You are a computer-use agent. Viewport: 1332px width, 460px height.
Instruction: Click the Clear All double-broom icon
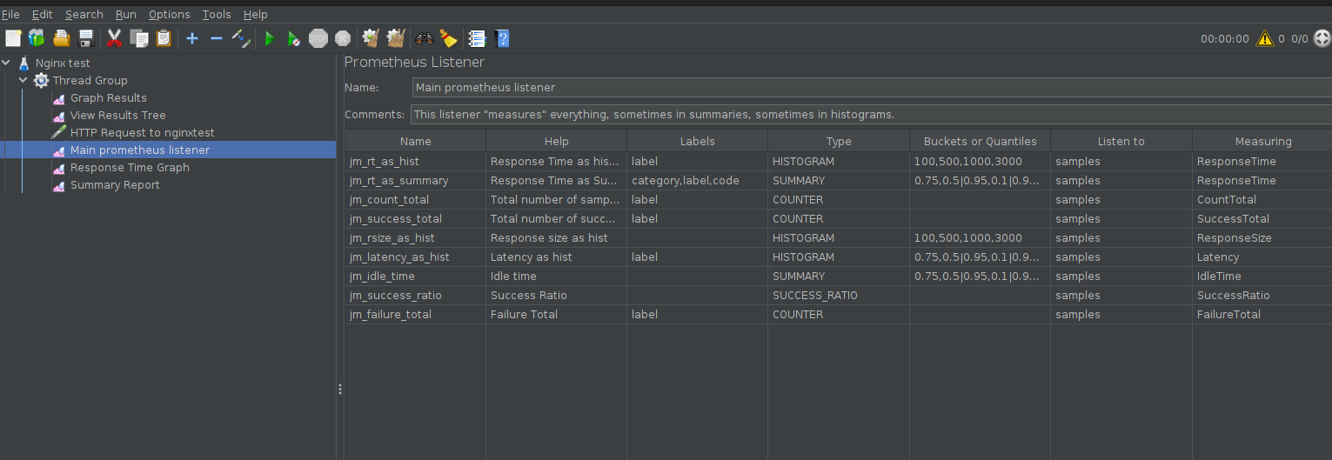pyautogui.click(x=396, y=38)
